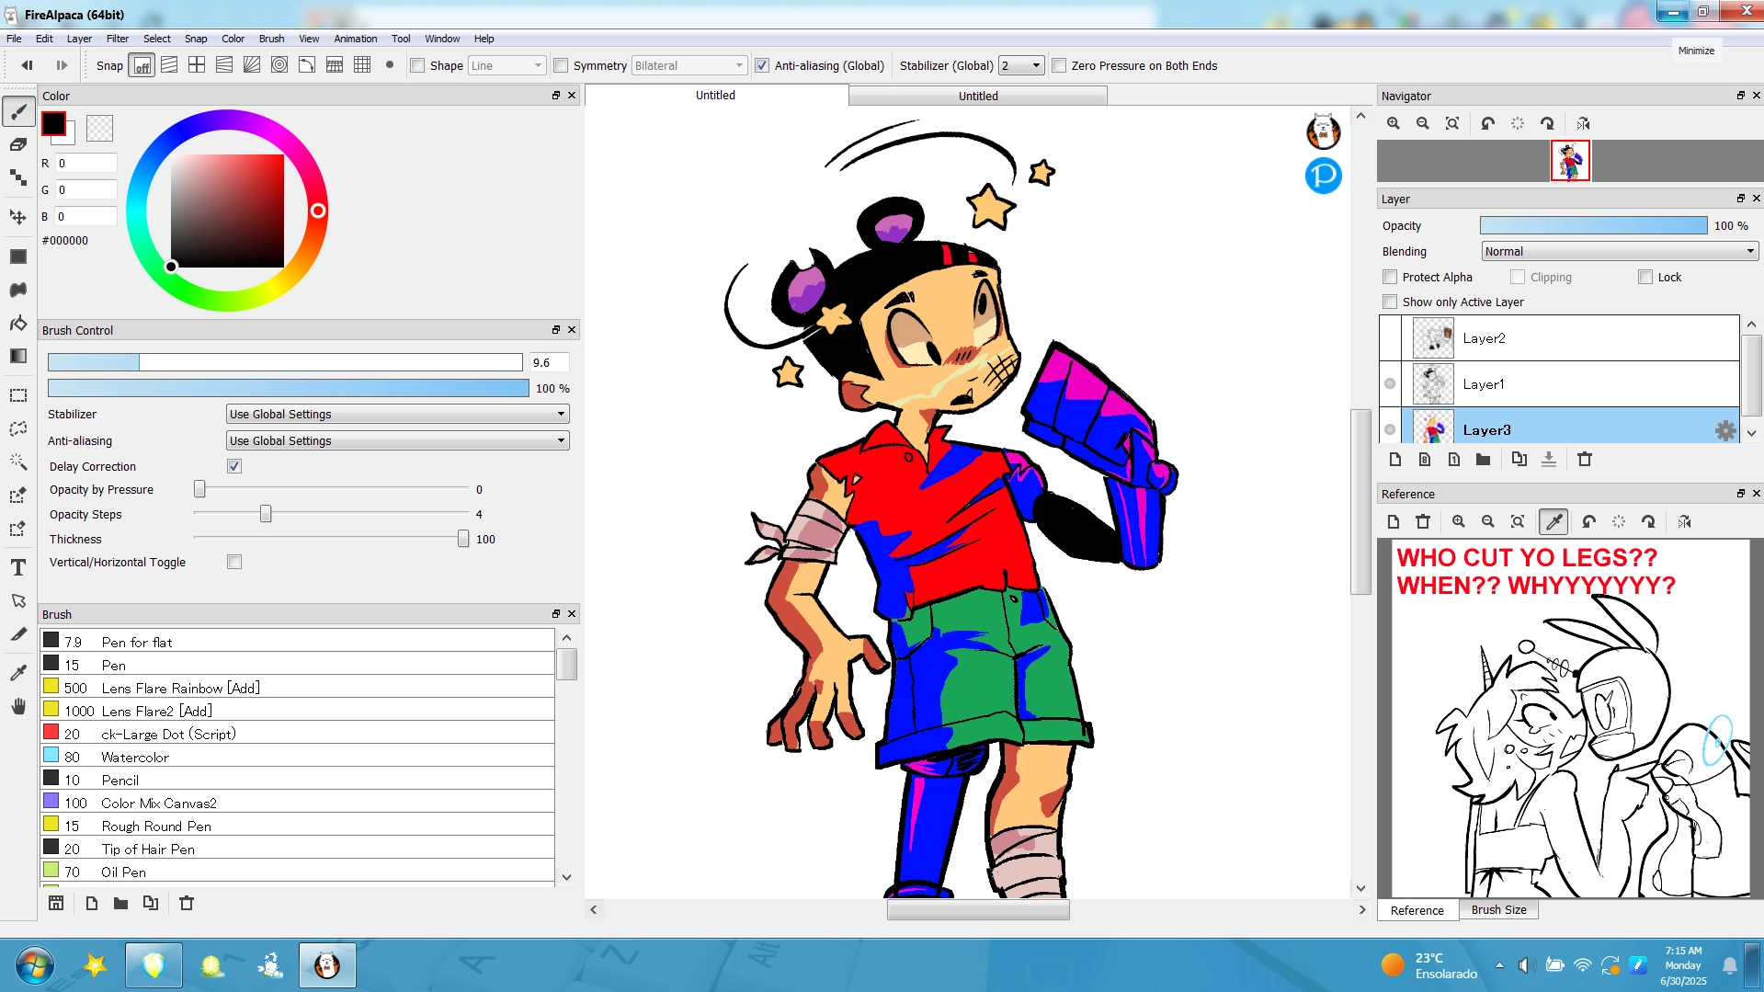
Task: Select the Hand tool
Action: tap(18, 706)
